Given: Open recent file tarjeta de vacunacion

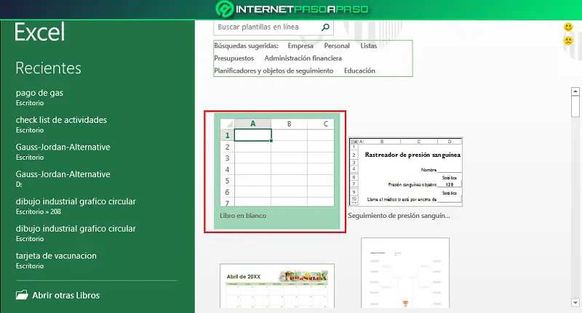Looking at the screenshot, I should coord(56,261).
